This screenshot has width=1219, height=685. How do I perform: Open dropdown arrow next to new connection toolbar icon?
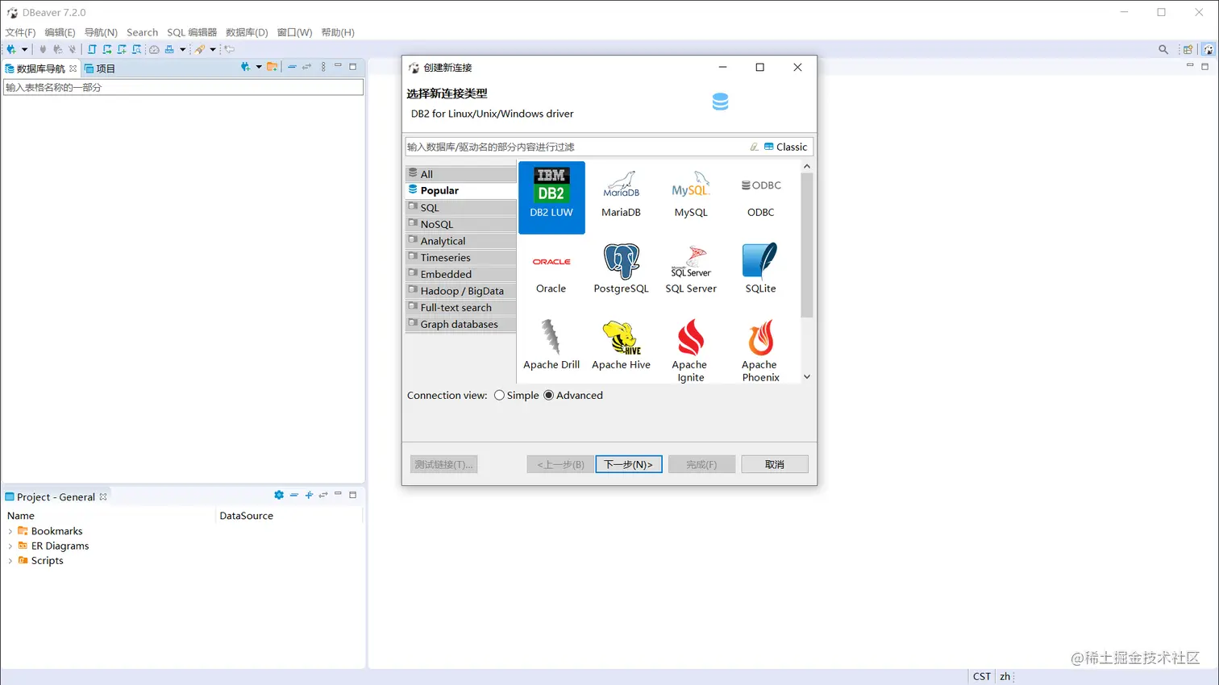24,49
